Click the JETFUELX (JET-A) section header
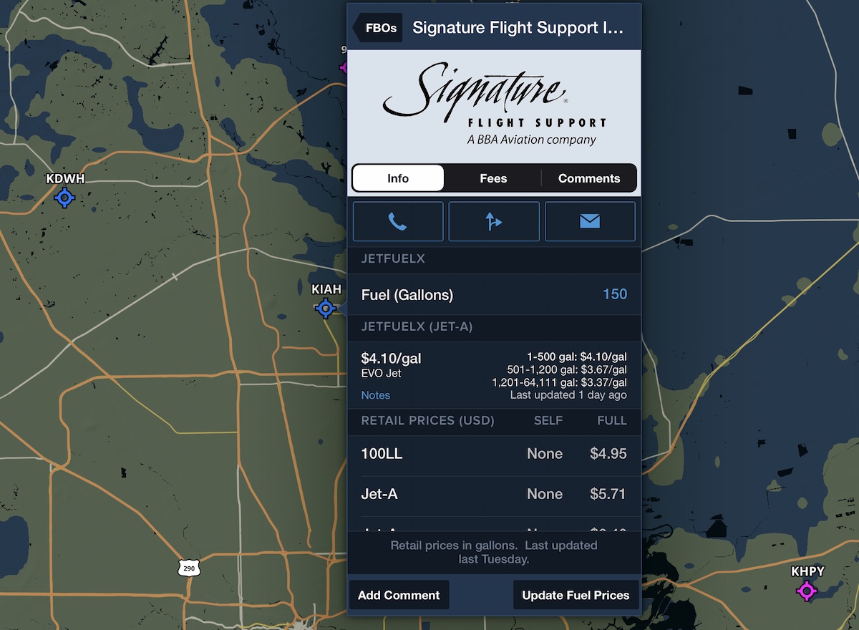This screenshot has height=630, width=859. (x=417, y=326)
